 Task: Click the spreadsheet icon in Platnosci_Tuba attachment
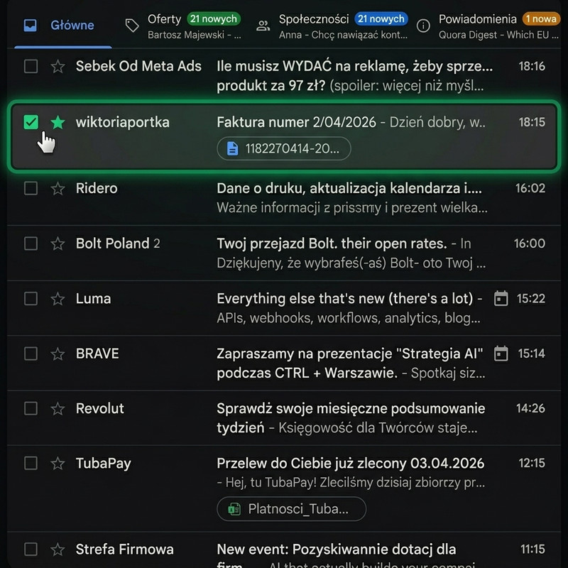click(234, 509)
